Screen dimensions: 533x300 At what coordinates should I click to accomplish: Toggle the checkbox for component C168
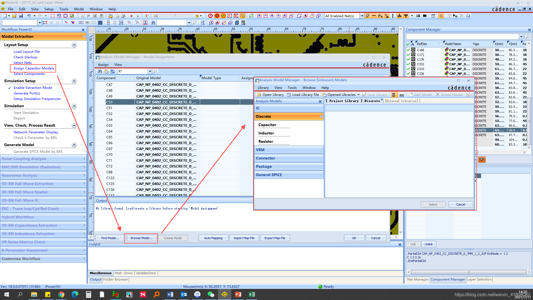coord(408,50)
